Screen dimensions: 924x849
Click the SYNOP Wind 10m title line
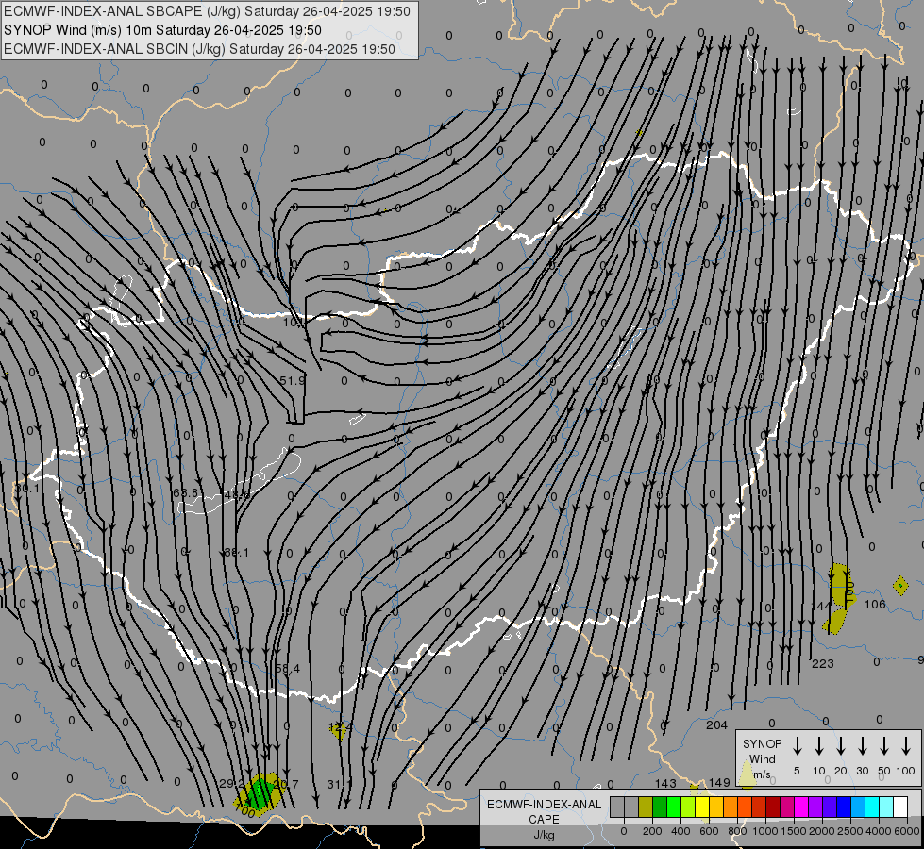click(162, 30)
